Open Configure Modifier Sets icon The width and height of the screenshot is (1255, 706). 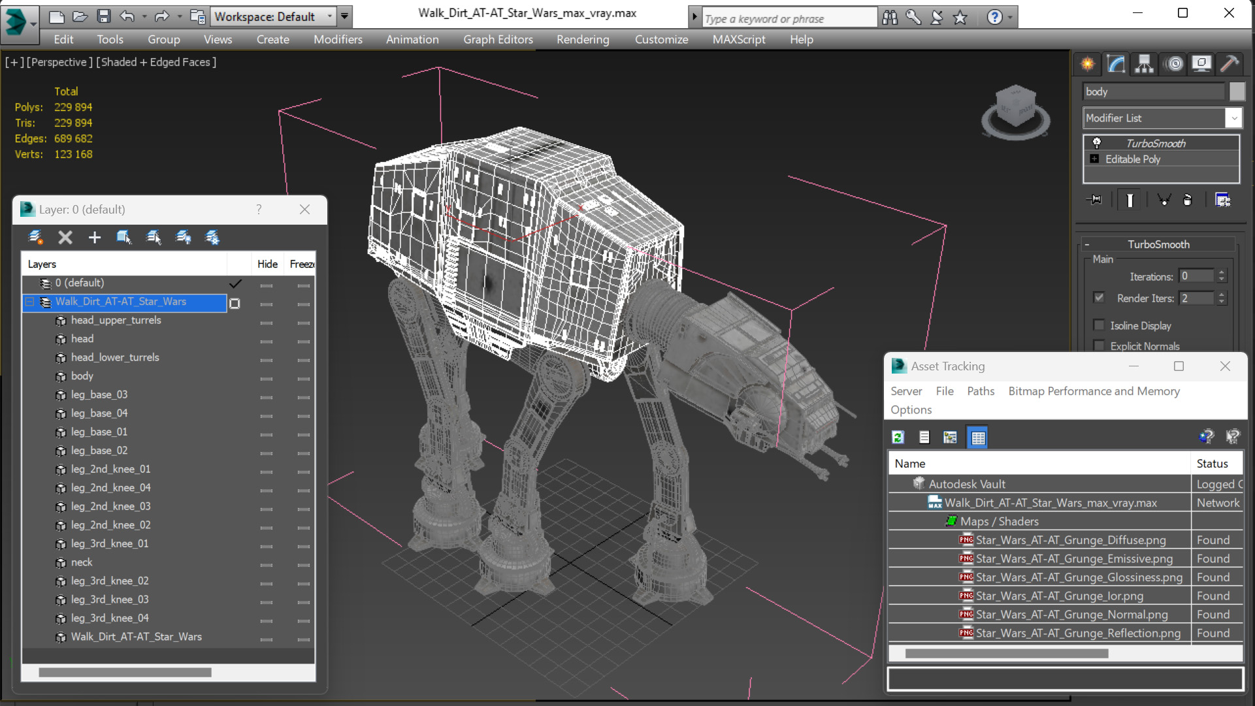coord(1222,200)
